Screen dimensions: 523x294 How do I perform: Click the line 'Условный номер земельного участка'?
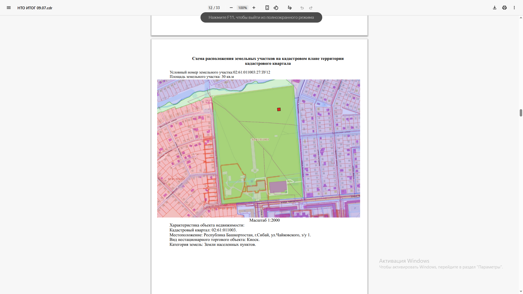220,72
